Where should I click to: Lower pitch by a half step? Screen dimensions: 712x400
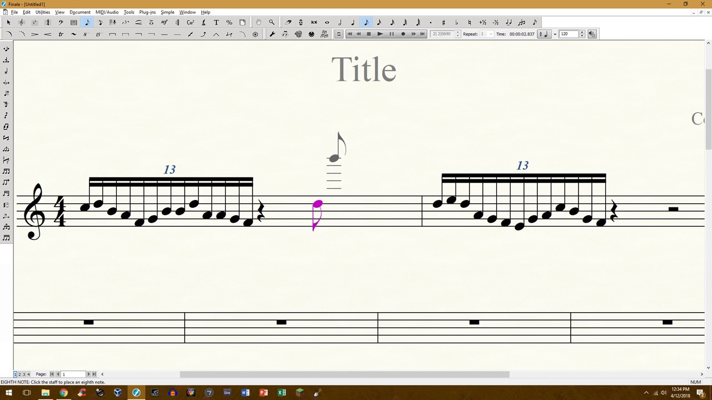496,22
